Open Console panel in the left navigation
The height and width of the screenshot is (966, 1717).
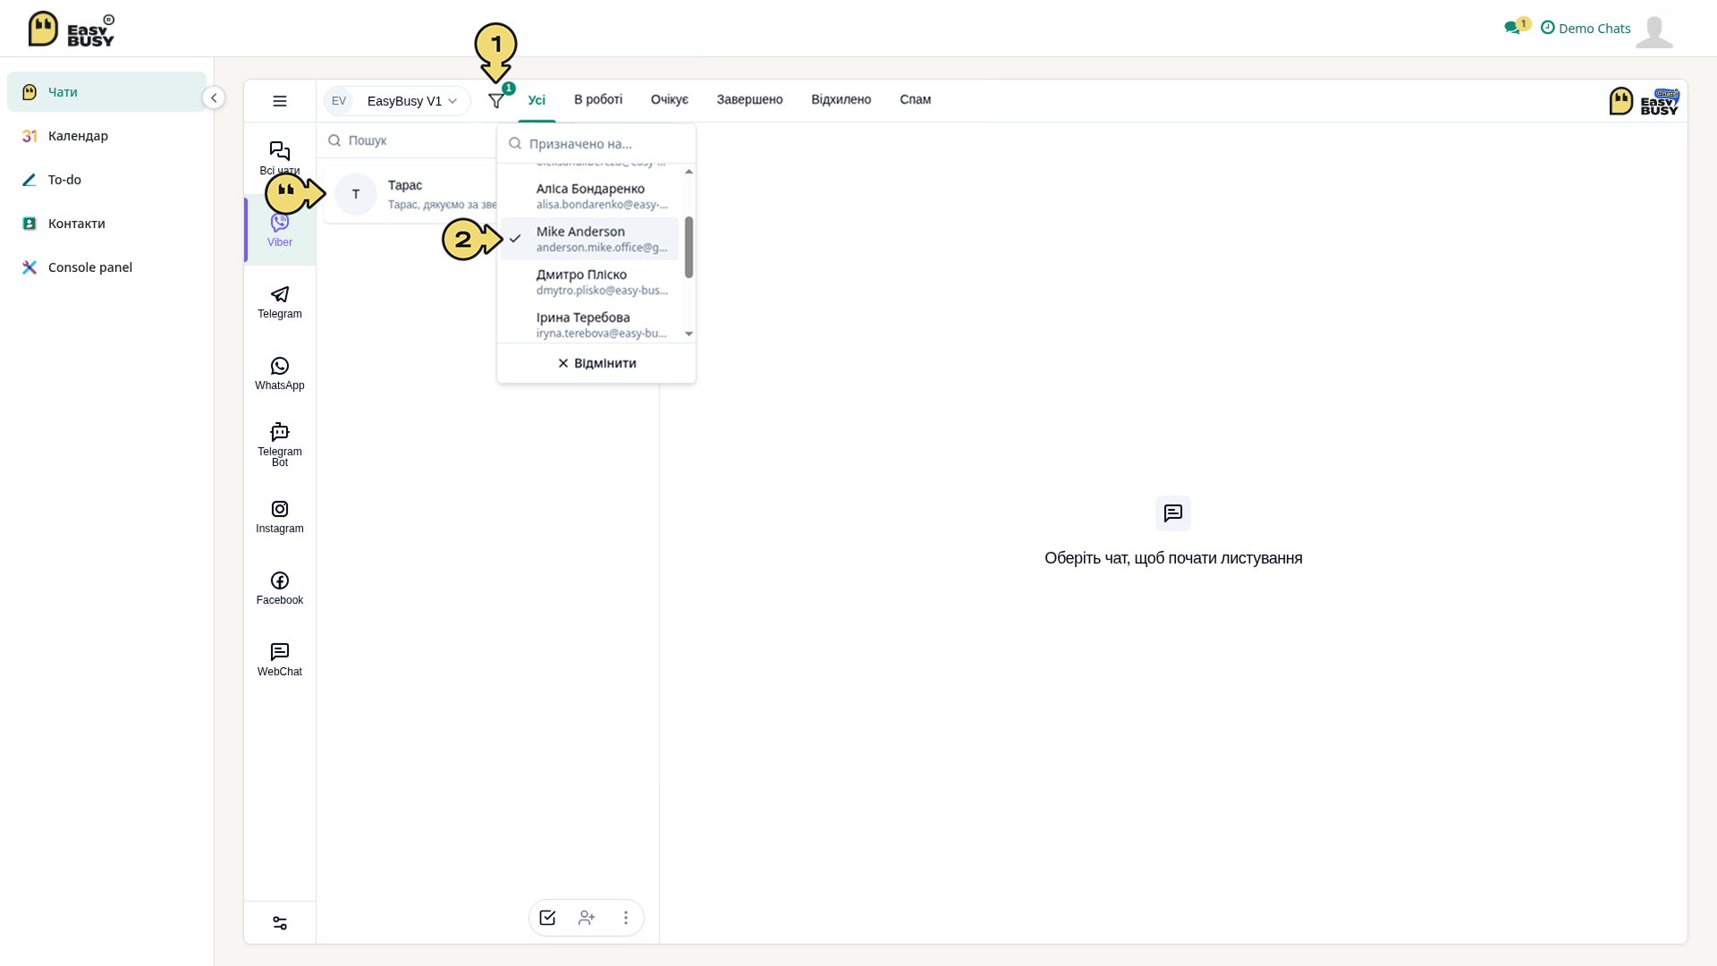106,267
